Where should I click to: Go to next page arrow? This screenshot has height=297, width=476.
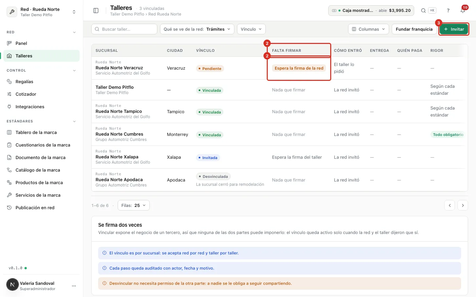click(463, 205)
